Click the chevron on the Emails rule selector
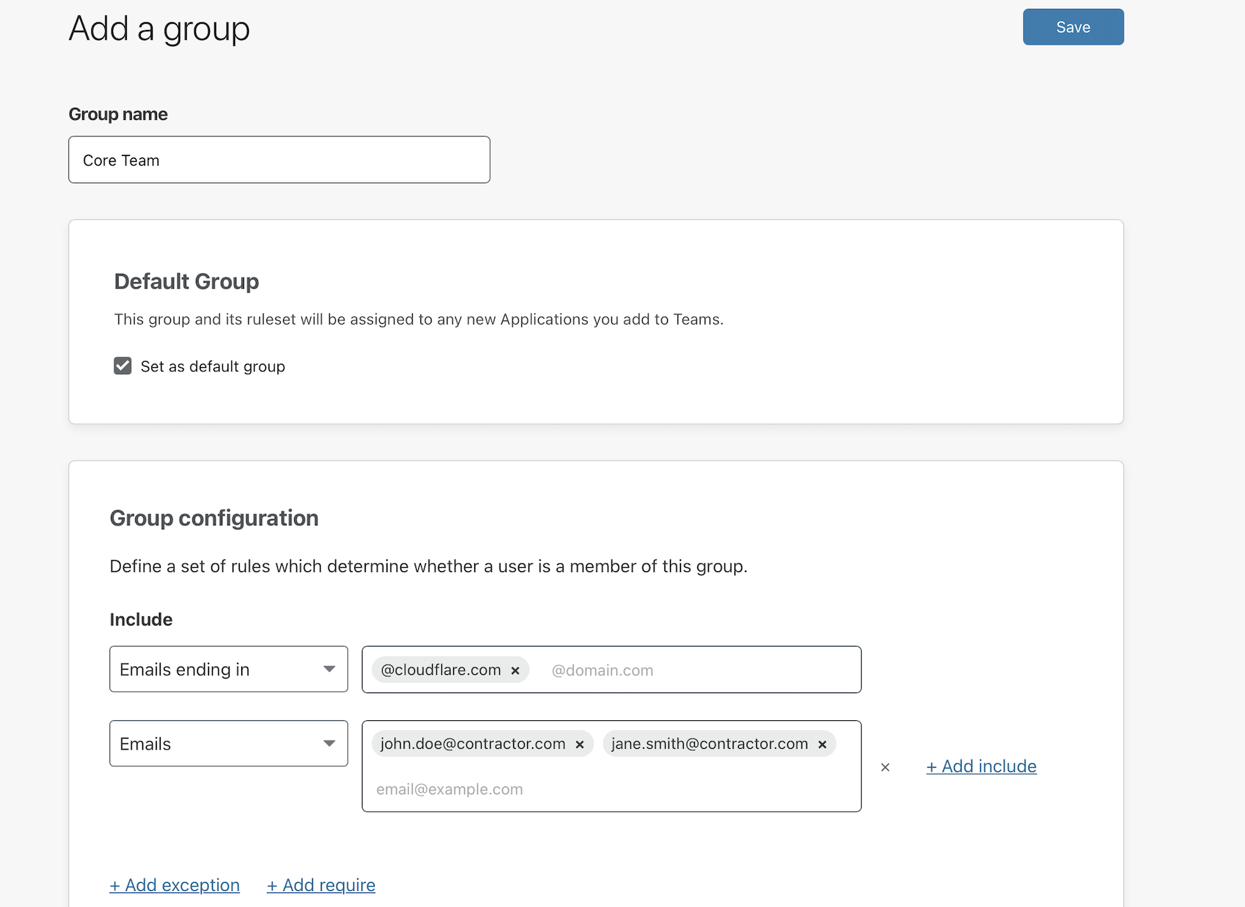 coord(329,743)
